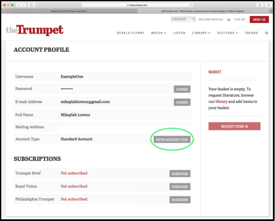Click the Welcome Mikaylah link
The image size is (275, 221).
click(x=211, y=19)
